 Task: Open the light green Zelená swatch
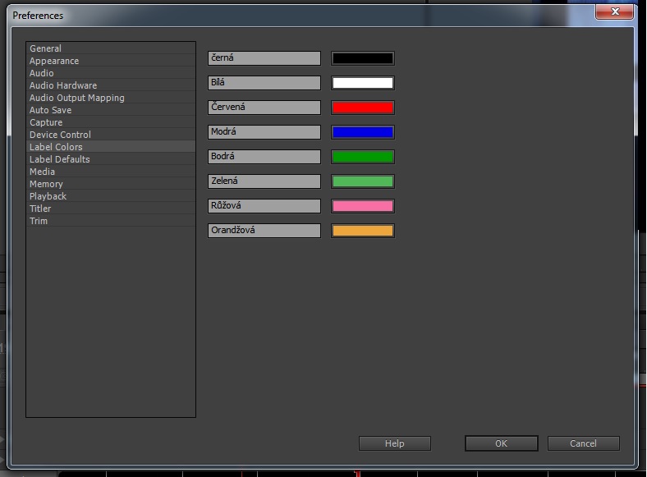pos(363,181)
